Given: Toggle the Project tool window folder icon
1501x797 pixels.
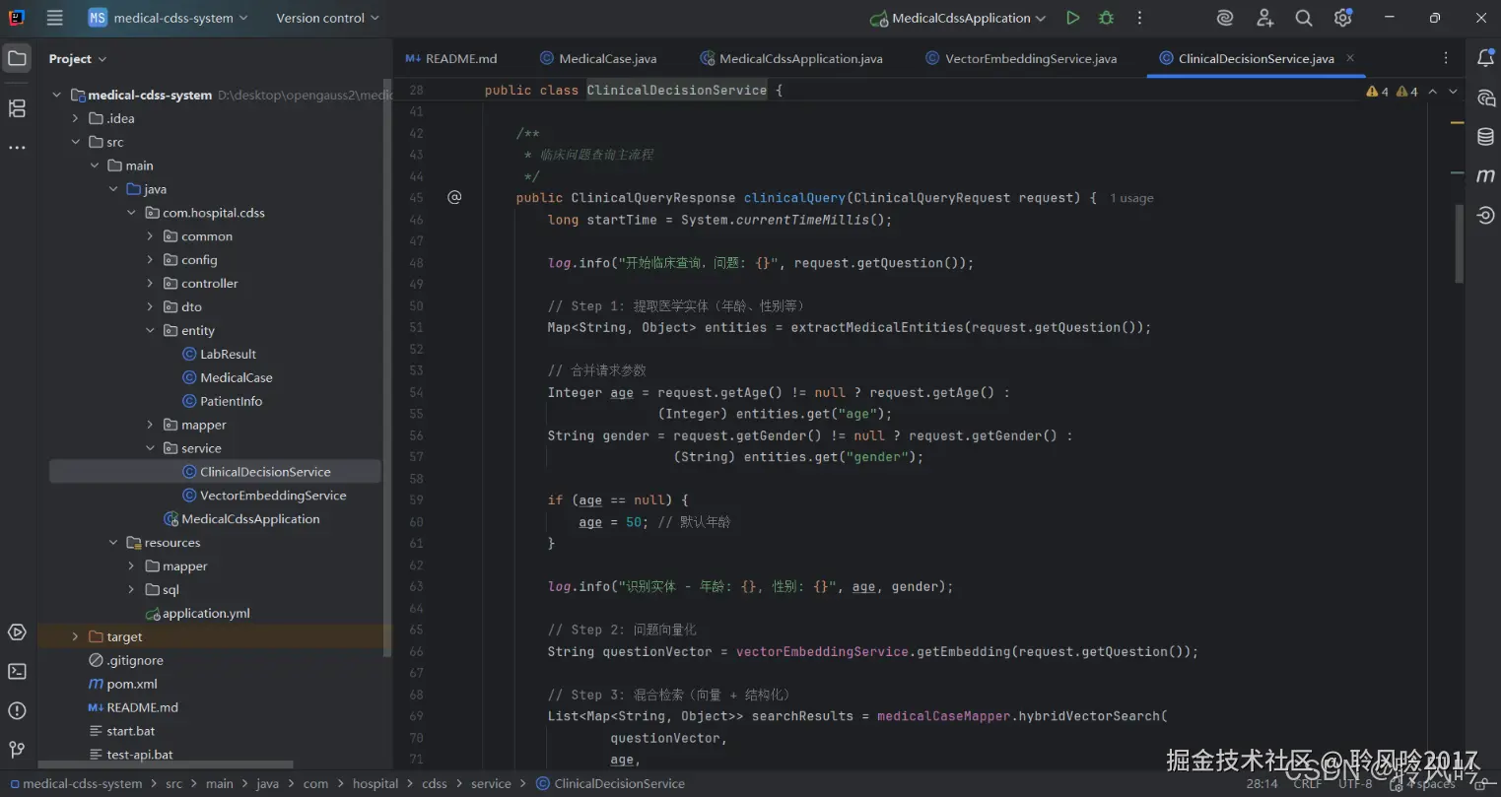Looking at the screenshot, I should (17, 59).
